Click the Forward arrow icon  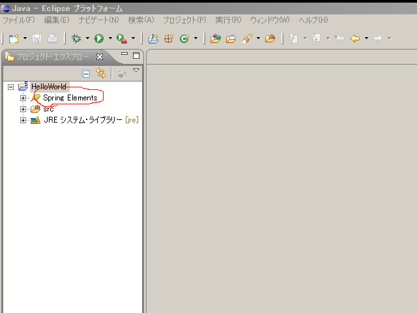[x=378, y=38]
